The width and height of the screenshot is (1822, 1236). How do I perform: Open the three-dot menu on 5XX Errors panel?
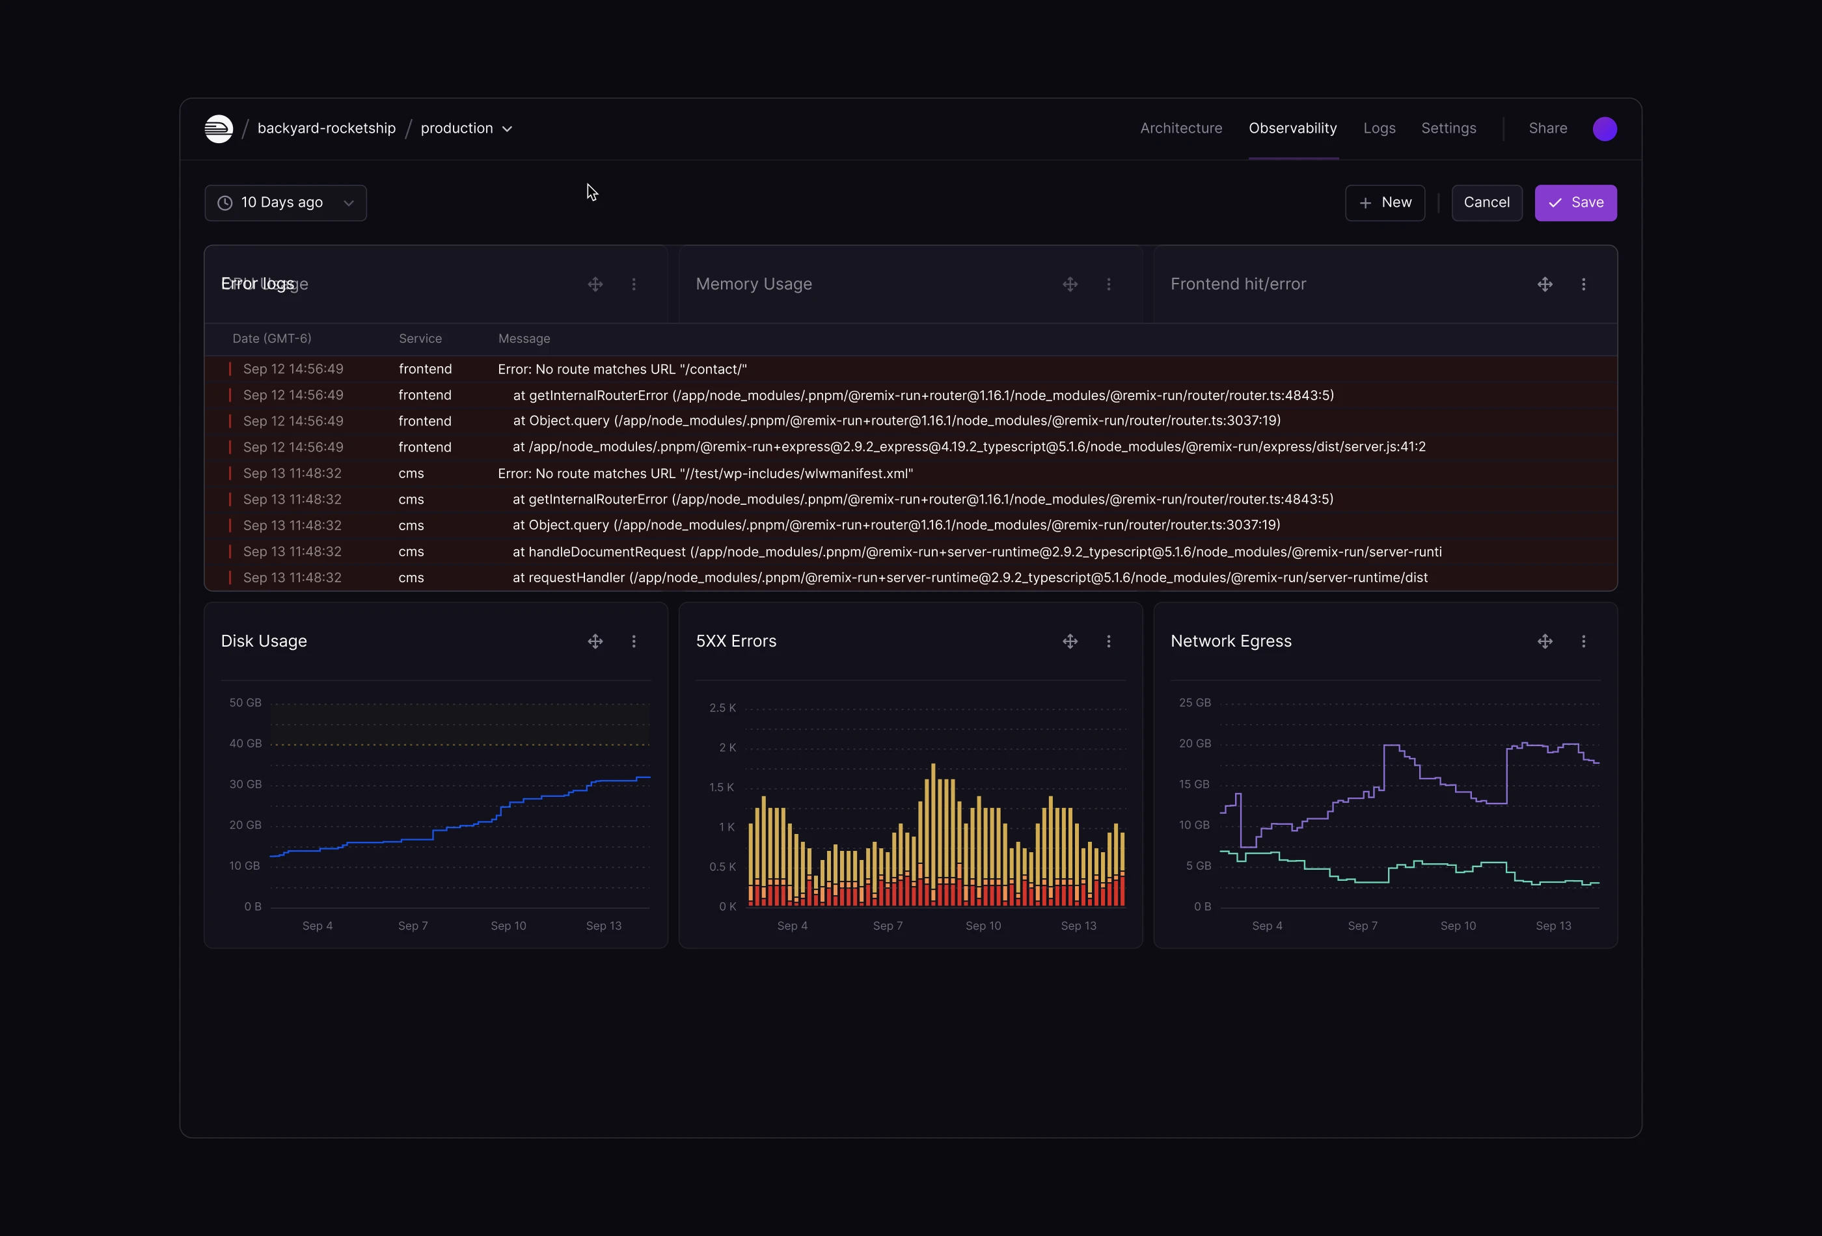[x=1109, y=641]
